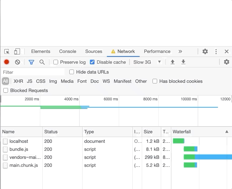
Task: Open Network panel settings gear
Action: [x=226, y=62]
